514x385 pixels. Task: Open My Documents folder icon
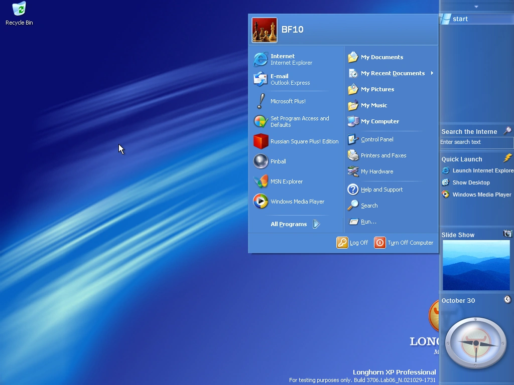pyautogui.click(x=353, y=57)
